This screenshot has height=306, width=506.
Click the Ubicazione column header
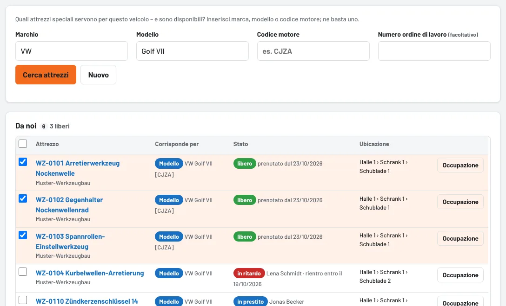pyautogui.click(x=374, y=144)
